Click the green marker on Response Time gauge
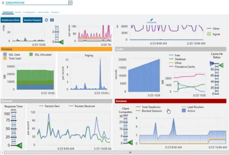The height and width of the screenshot is (155, 229). (x=19, y=145)
